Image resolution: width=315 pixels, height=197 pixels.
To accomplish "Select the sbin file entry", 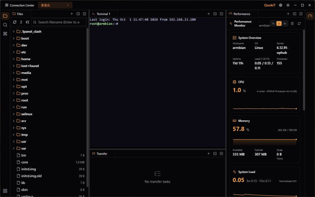I will tap(49, 190).
